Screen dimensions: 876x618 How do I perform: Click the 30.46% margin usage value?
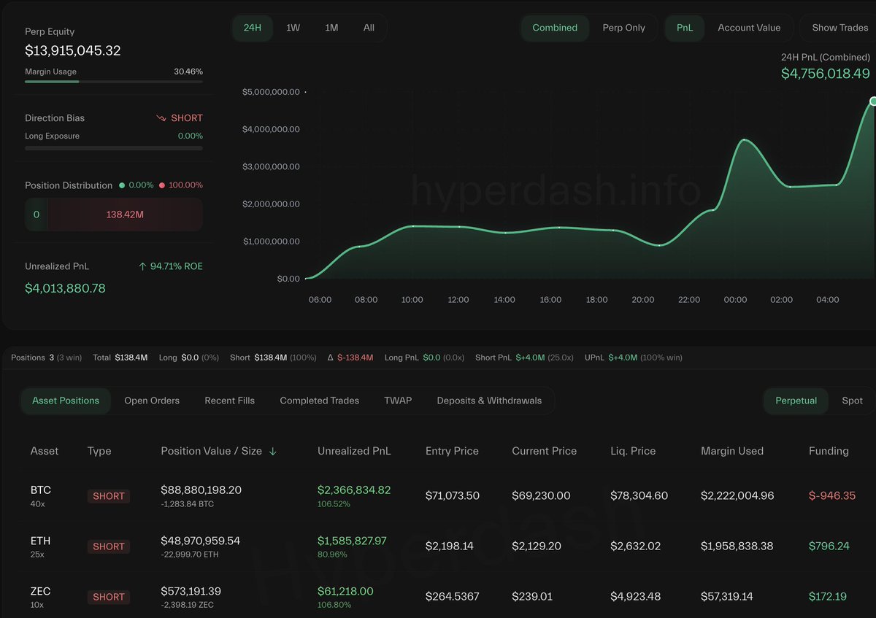coord(188,72)
